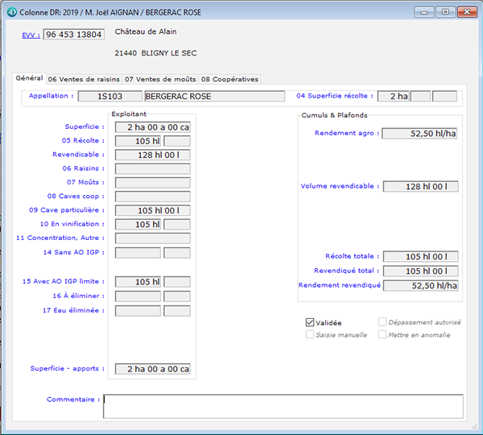Click the Rendement revendiqué field
The image size is (483, 435).
[421, 285]
